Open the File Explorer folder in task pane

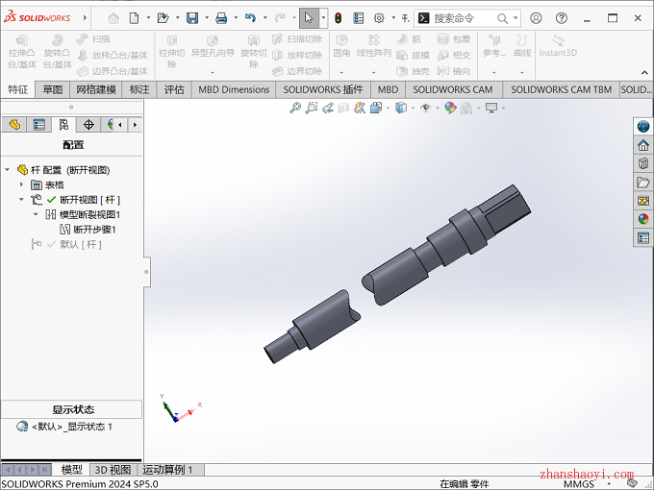(643, 183)
